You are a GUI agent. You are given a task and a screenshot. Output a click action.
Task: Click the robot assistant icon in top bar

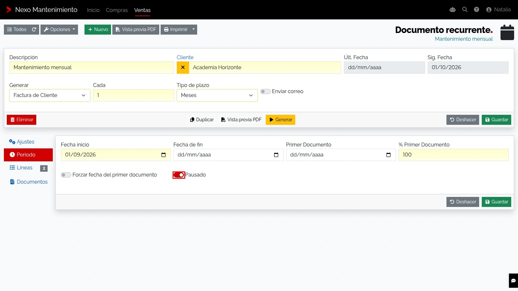(x=453, y=10)
